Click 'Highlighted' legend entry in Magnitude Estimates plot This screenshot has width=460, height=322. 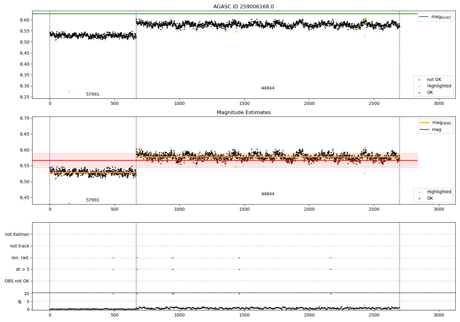[x=435, y=192]
